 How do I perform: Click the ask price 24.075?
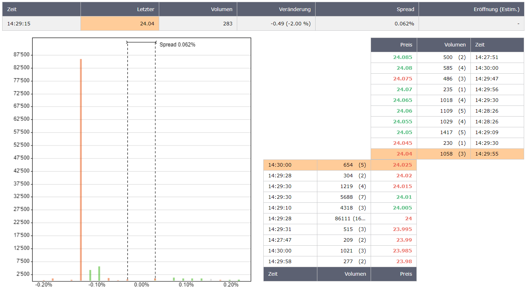click(402, 79)
